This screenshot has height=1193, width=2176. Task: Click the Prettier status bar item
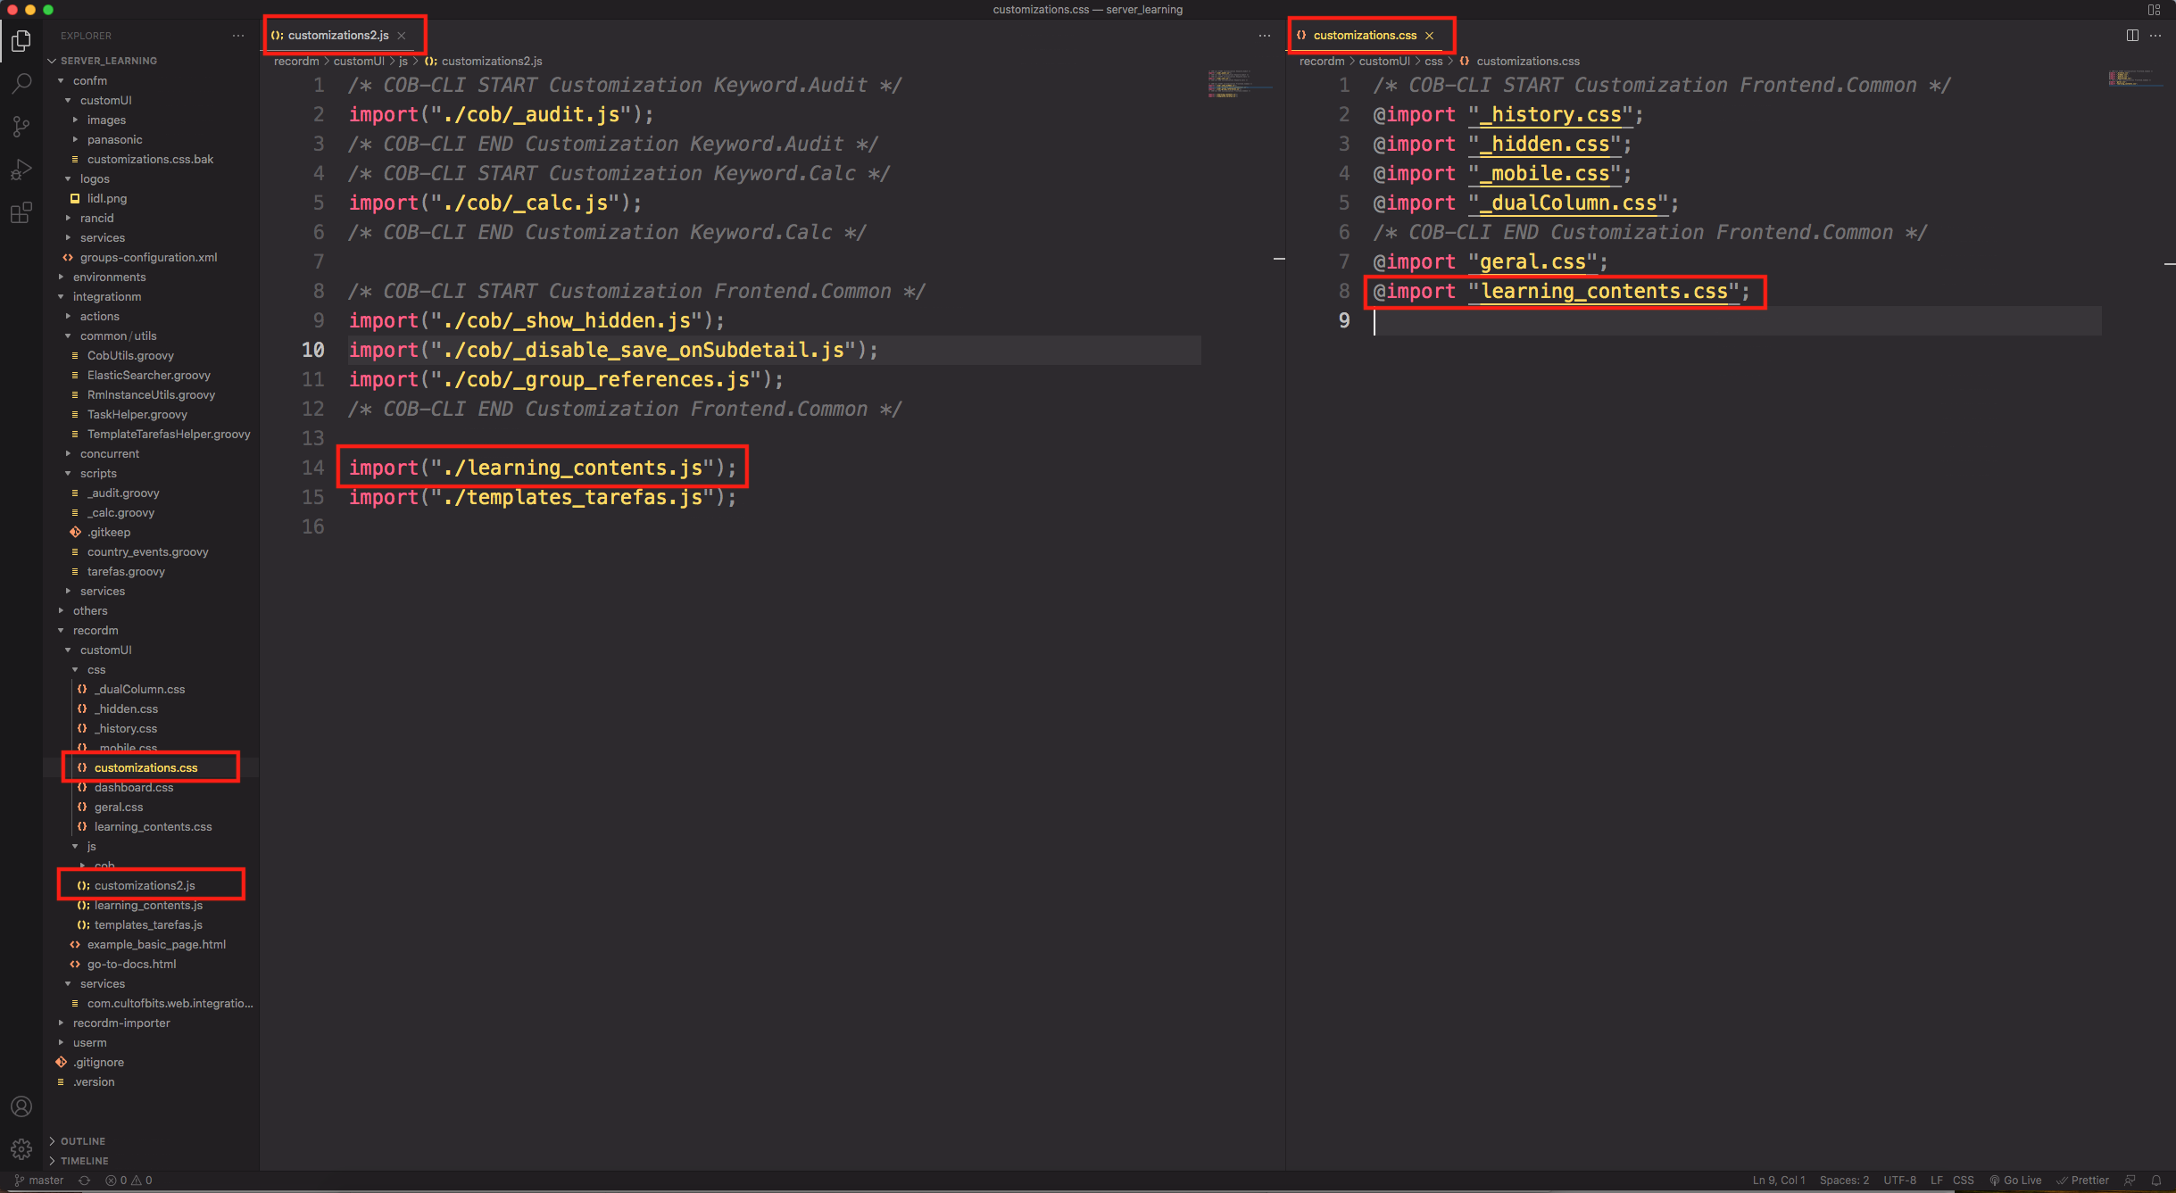pyautogui.click(x=2083, y=1181)
